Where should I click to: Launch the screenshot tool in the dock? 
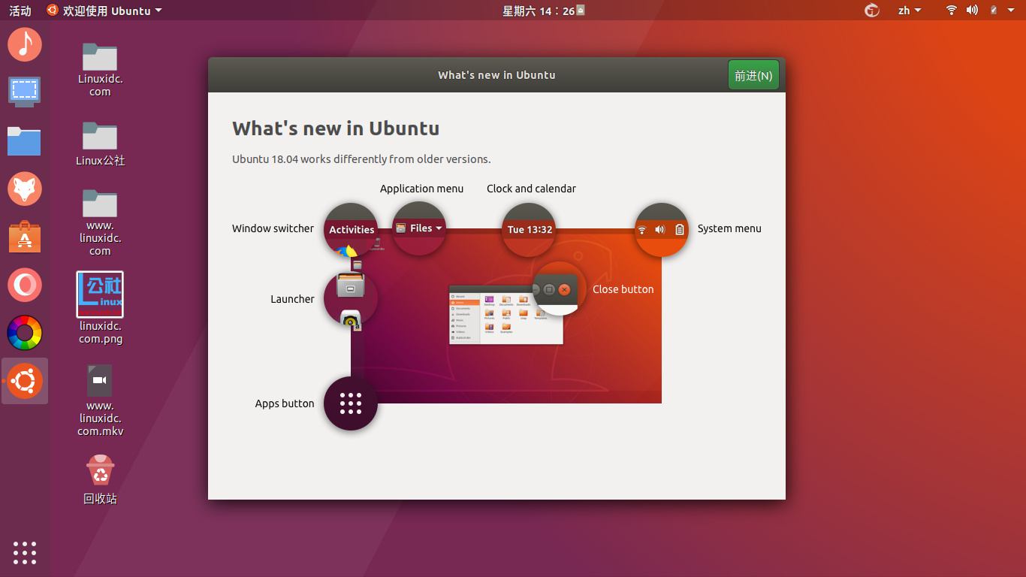(25, 92)
